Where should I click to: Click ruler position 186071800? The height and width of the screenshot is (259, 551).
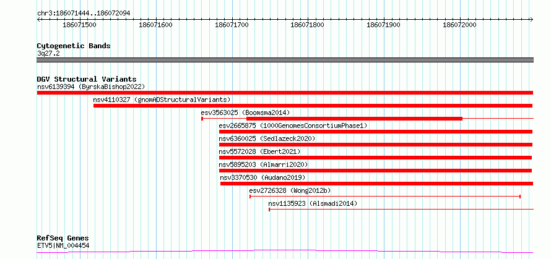[x=308, y=25]
